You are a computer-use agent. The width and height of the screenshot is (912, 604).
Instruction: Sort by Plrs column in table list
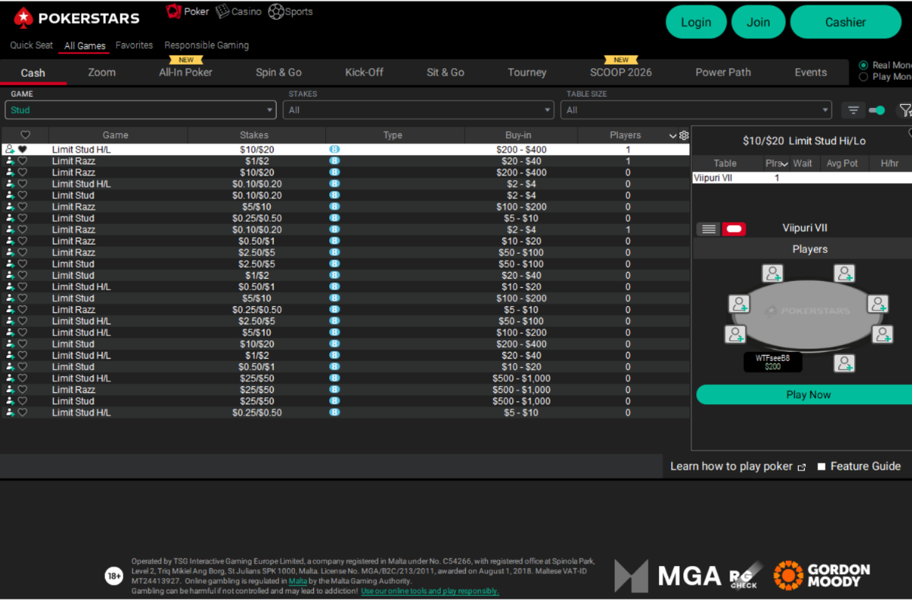pyautogui.click(x=776, y=163)
